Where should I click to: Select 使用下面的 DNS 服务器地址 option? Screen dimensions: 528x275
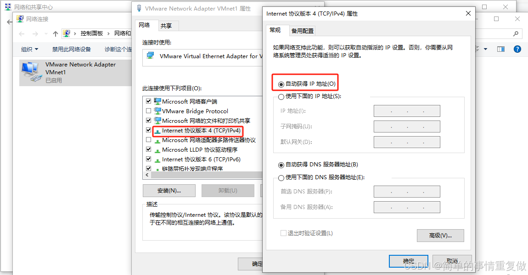281,178
